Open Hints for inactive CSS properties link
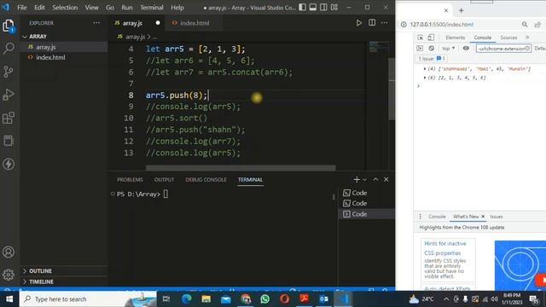Image resolution: width=546 pixels, height=307 pixels. click(x=445, y=248)
